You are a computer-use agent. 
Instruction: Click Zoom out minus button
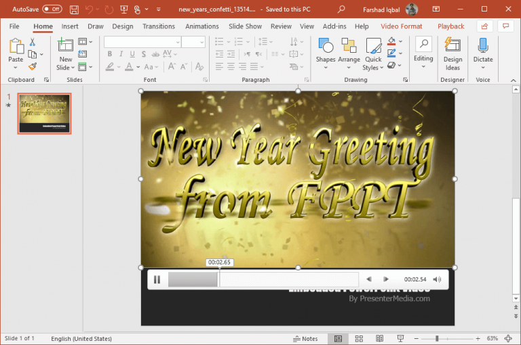(x=416, y=339)
